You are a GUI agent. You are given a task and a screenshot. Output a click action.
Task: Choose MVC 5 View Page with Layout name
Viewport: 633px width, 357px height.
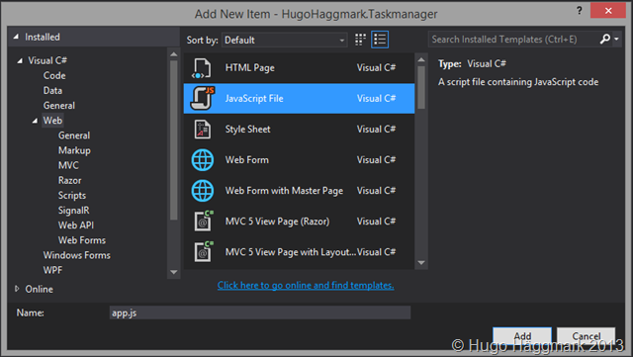pyautogui.click(x=290, y=252)
